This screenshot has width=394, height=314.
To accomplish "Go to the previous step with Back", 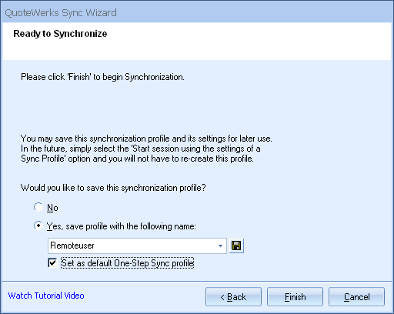I will click(233, 297).
